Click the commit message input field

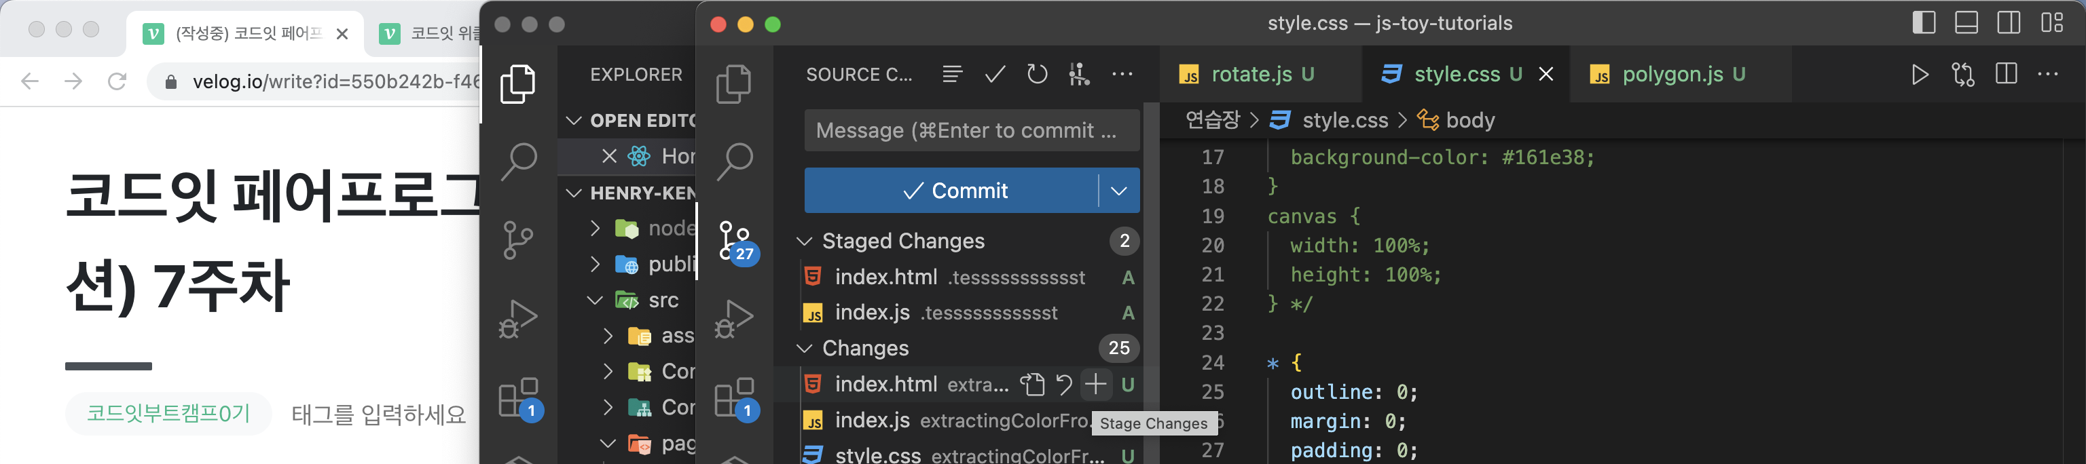coord(971,130)
